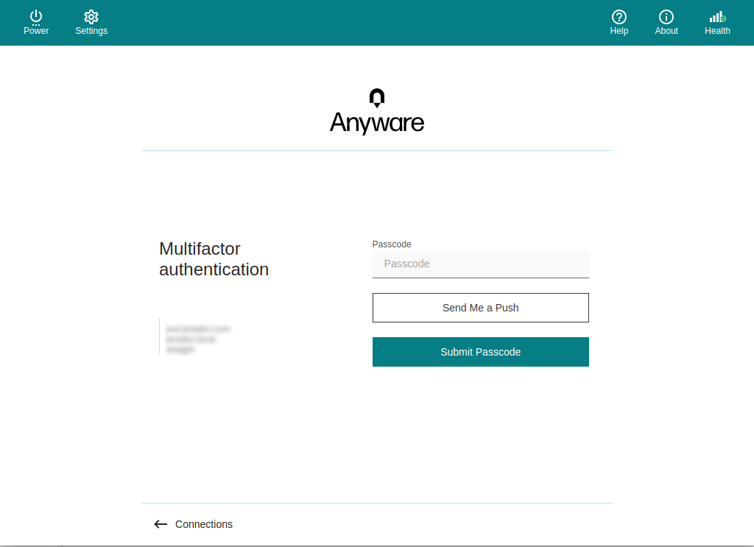Check the Health signal bars icon
This screenshot has width=754, height=547.
(x=717, y=18)
